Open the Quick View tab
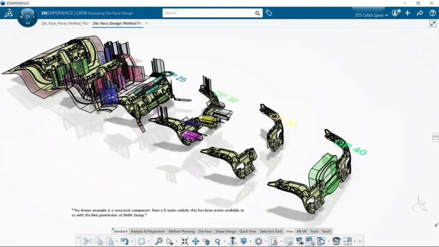 coord(247,231)
